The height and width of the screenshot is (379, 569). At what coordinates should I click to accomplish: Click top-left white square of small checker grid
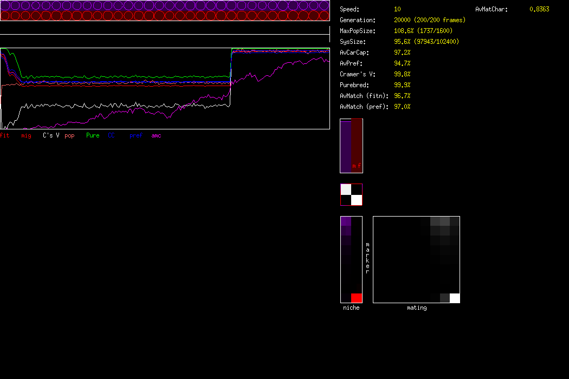coord(346,190)
